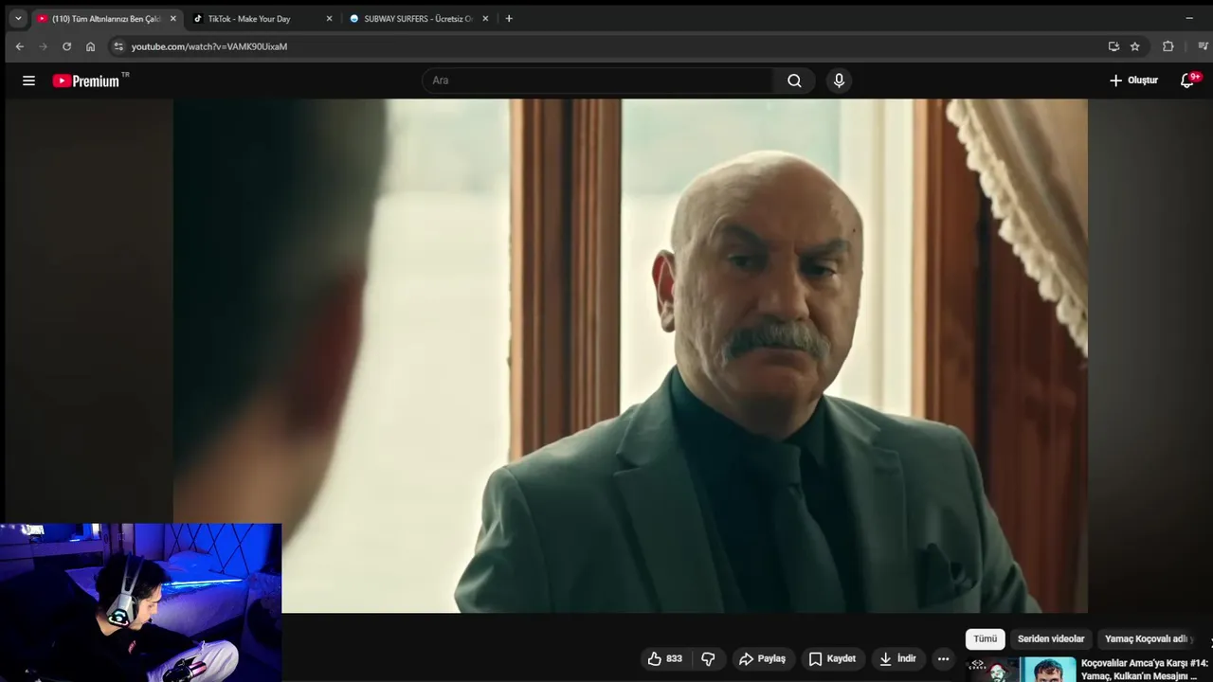1213x682 pixels.
Task: Bookmark this page with the star
Action: pos(1134,46)
